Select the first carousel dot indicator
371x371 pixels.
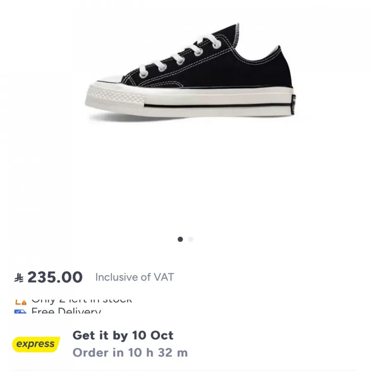(180, 239)
